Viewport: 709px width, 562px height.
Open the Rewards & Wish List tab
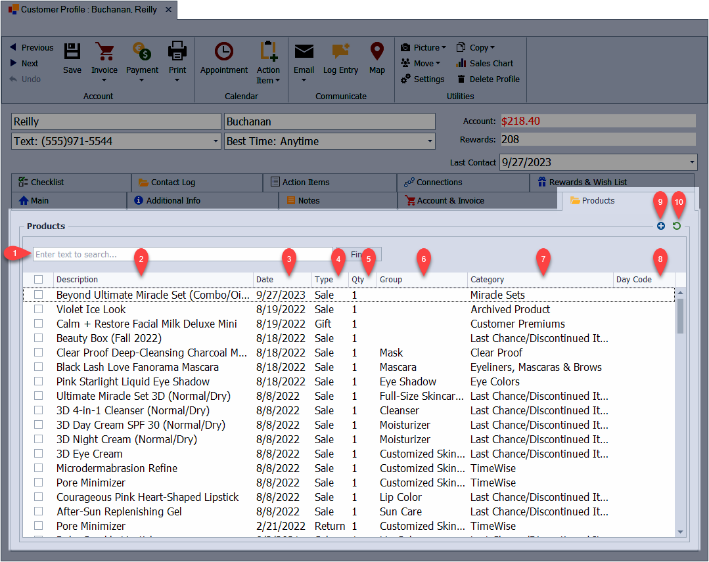coord(612,183)
